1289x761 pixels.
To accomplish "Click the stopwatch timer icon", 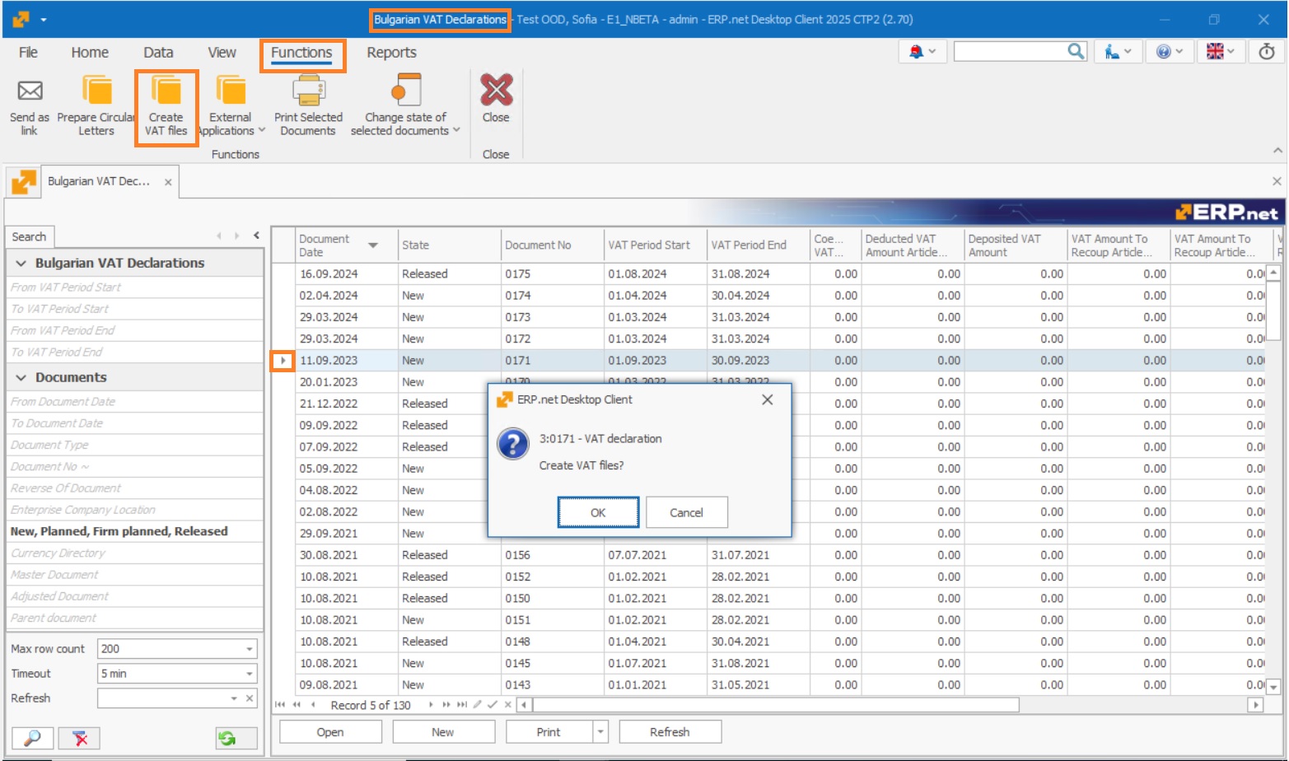I will pyautogui.click(x=1267, y=52).
